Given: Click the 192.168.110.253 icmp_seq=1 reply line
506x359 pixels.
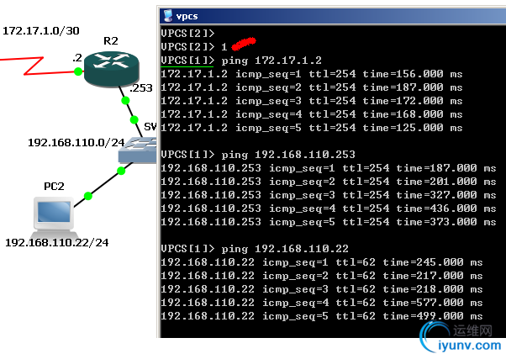Looking at the screenshot, I should 329,168.
